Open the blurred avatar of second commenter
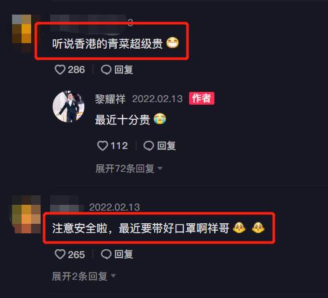This screenshot has width=328, height=298. tap(26, 214)
